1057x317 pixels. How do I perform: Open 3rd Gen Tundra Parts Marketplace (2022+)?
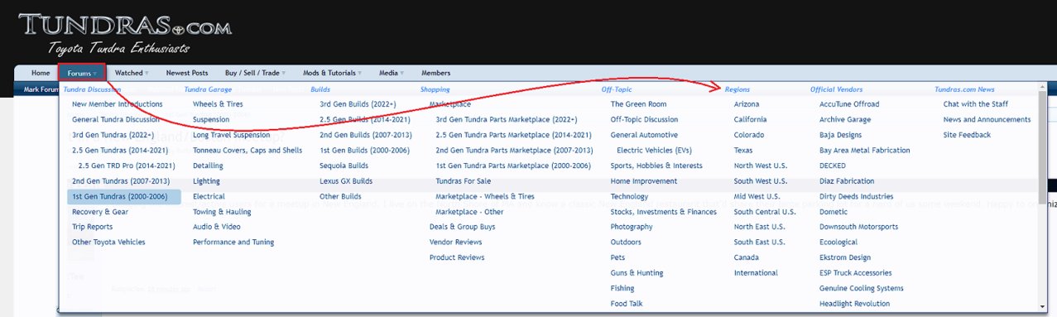click(507, 119)
